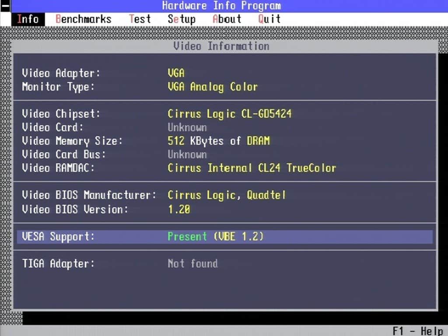The image size is (448, 336).
Task: Click the VGA Analog Color value
Action: point(213,87)
